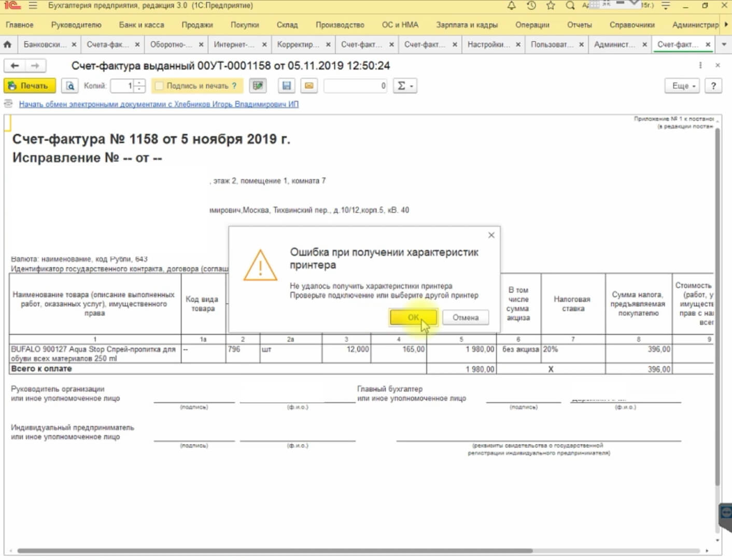Viewport: 732px width, 560px height.
Task: Open the Производство section
Action: (340, 25)
